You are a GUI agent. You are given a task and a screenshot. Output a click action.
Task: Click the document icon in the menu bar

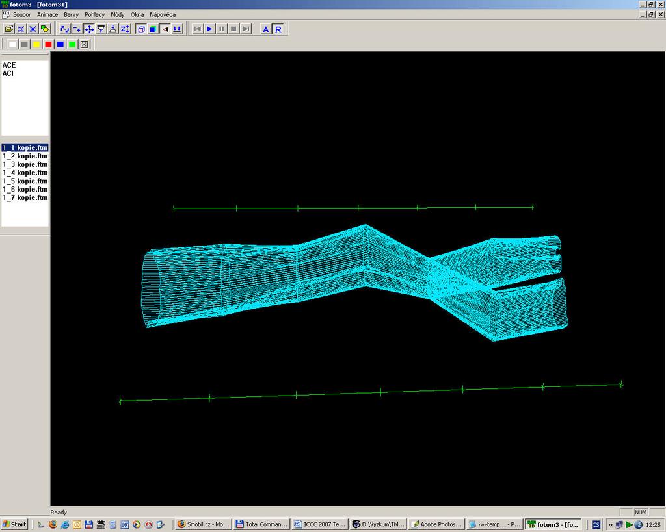[6, 14]
